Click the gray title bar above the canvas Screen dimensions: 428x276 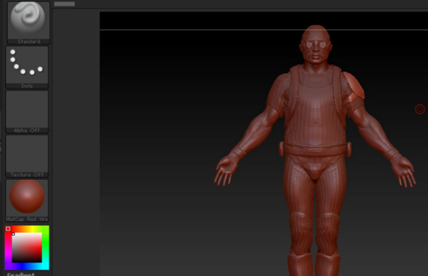64,3
